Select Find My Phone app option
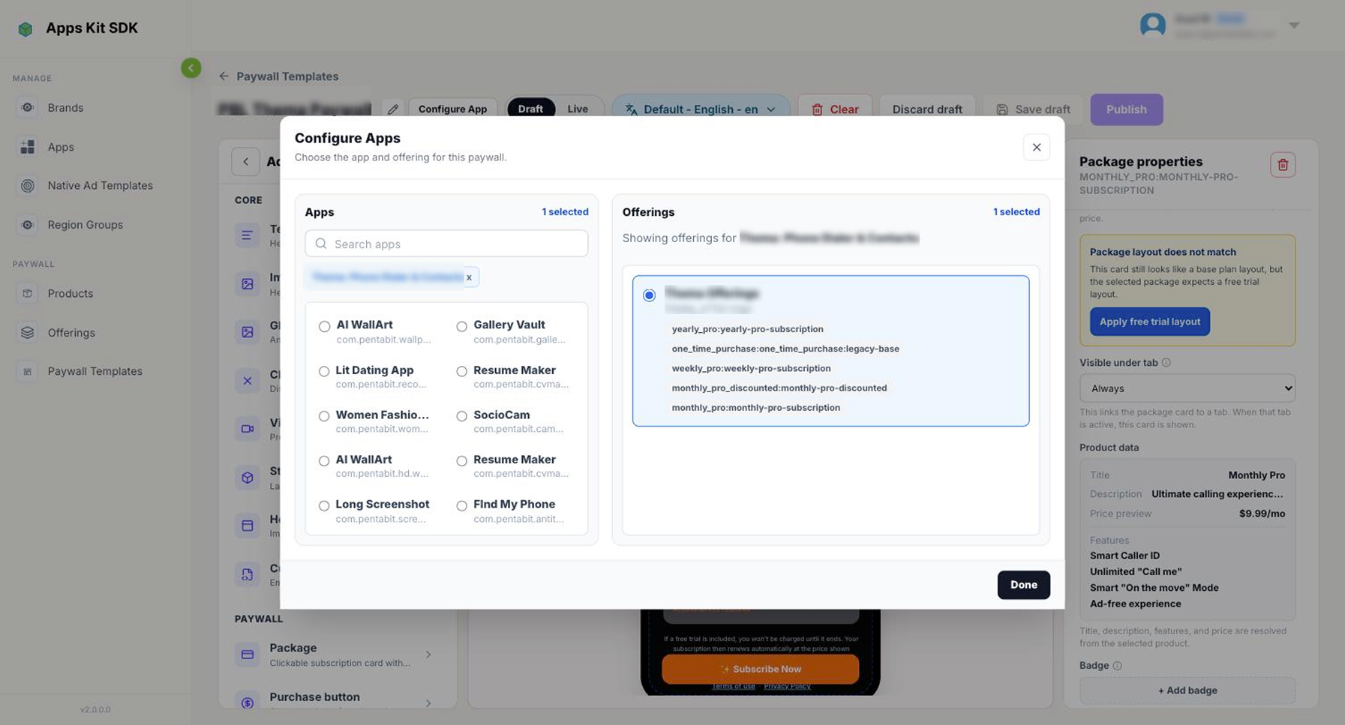The image size is (1345, 725). 461,506
